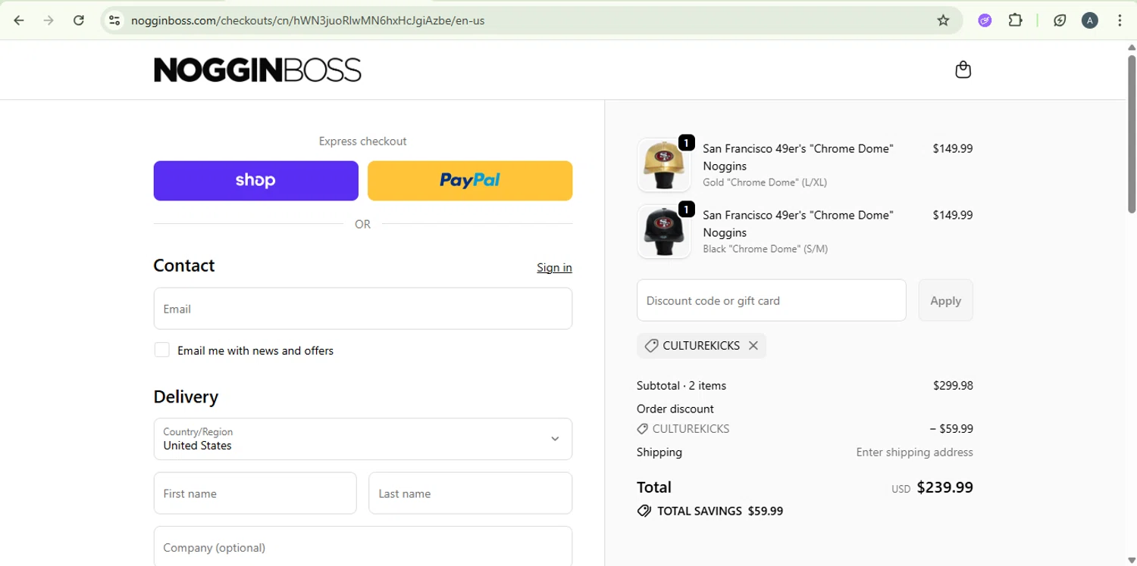
Task: Check out with PayPal
Action: click(470, 180)
